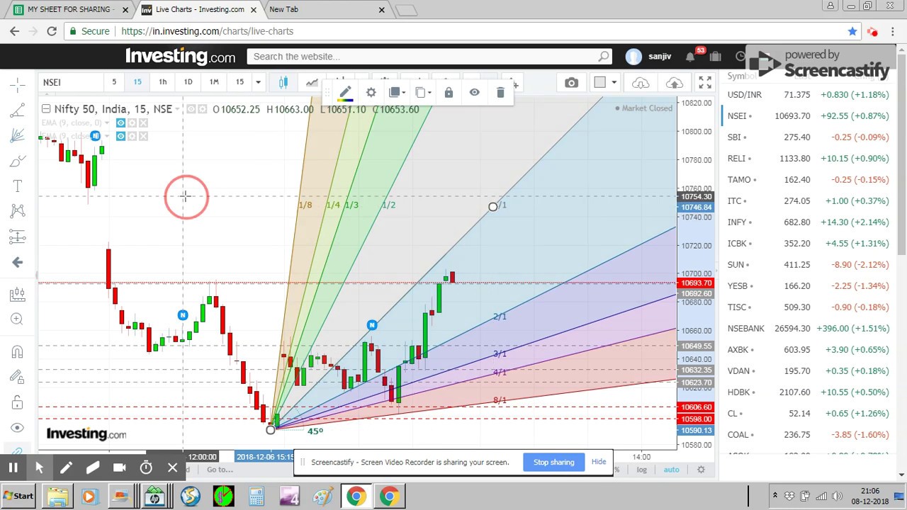The image size is (907, 510).
Task: Toggle magnet mode in left toolbar
Action: (x=18, y=352)
